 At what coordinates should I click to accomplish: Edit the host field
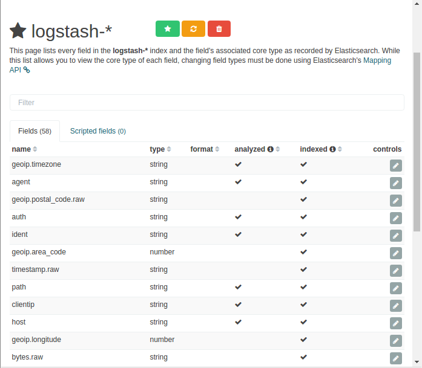(395, 323)
